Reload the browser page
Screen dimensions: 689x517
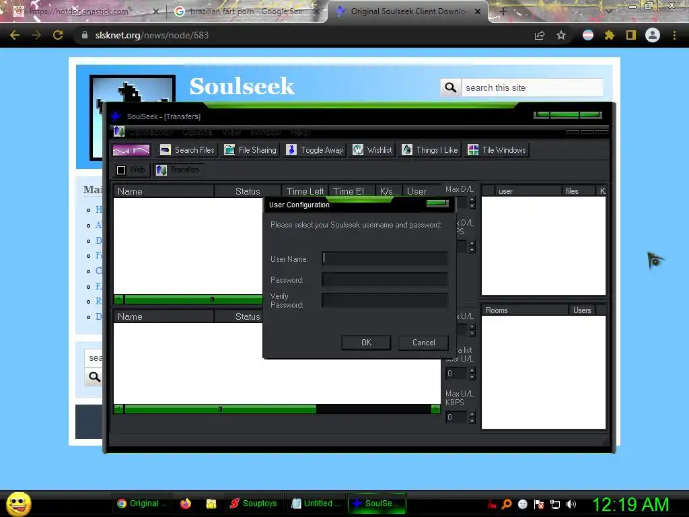click(x=58, y=35)
